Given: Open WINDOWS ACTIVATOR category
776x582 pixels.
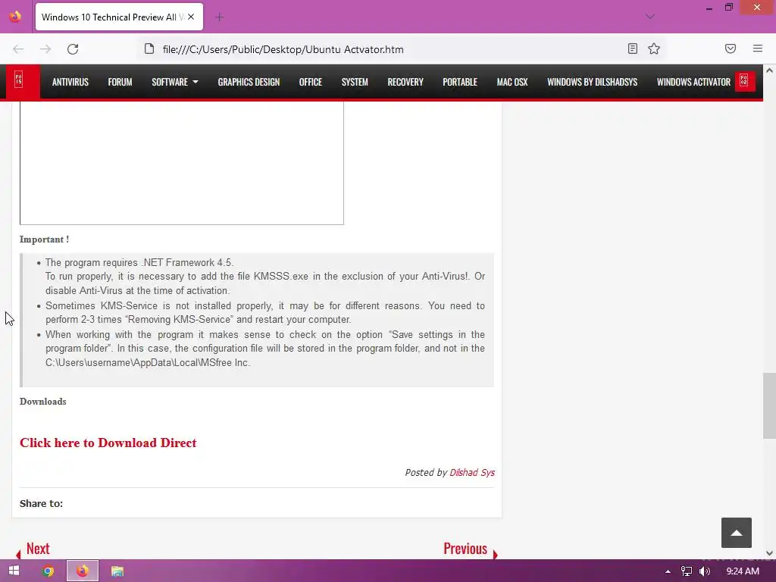Looking at the screenshot, I should coord(694,82).
